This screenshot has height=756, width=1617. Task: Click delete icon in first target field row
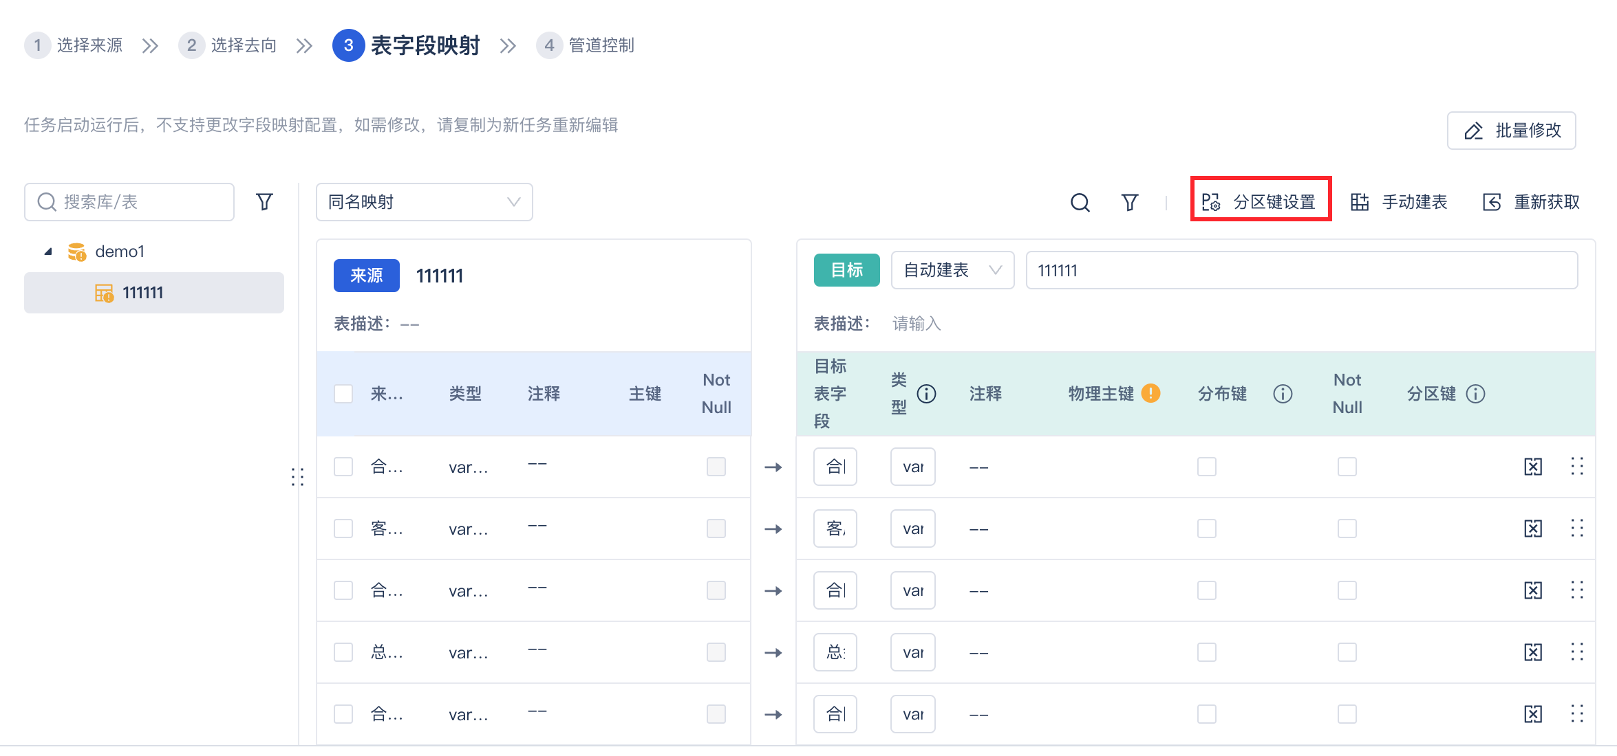point(1533,467)
